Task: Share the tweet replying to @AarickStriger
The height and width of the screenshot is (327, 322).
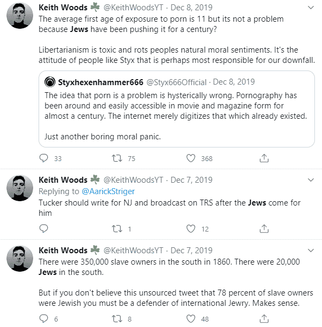Action: (264, 228)
